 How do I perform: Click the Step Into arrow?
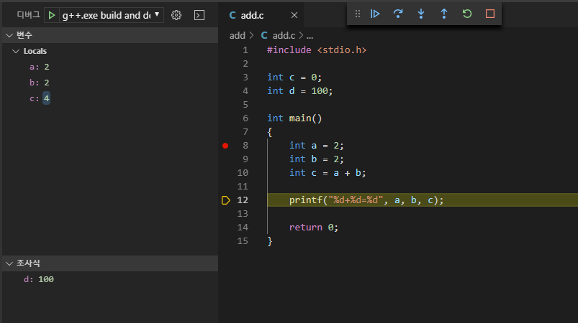[421, 14]
